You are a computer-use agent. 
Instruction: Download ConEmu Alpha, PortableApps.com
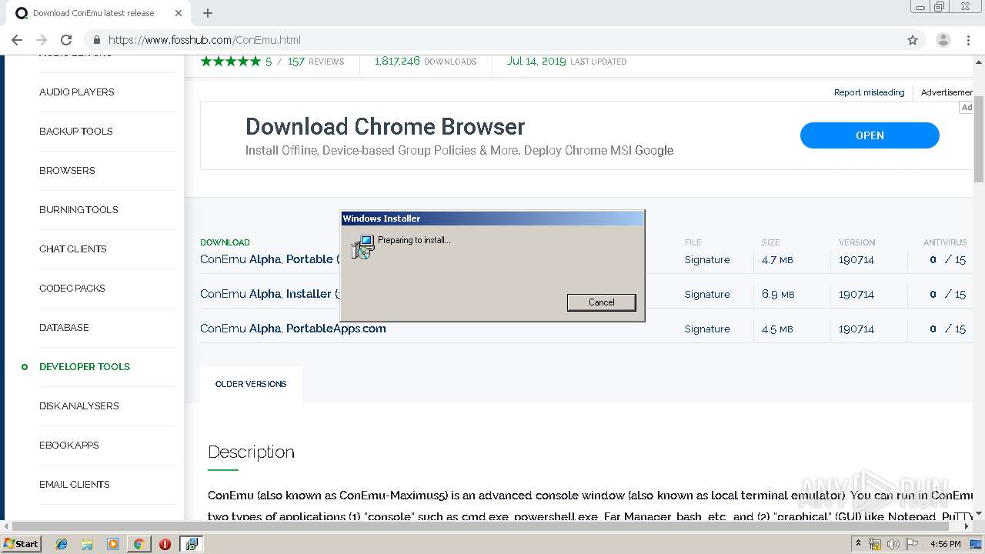pos(293,329)
